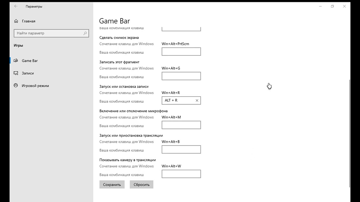
Task: Click the Показывать камеру в трансляции label
Action: coord(128,160)
